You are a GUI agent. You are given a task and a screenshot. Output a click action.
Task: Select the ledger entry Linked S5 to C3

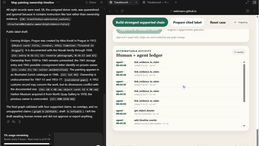(179, 73)
